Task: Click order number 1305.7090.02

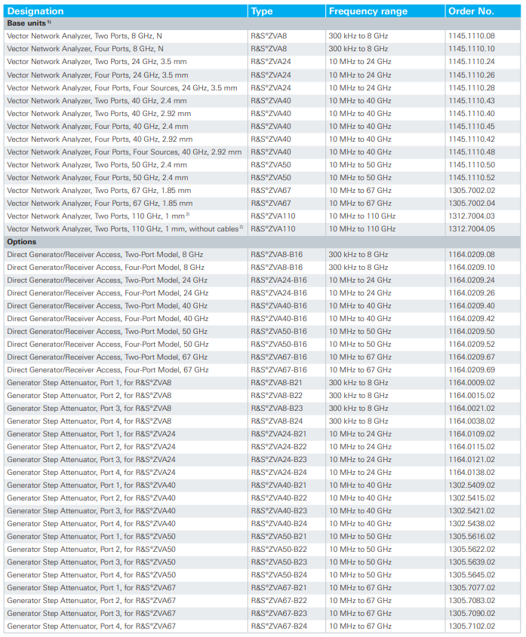Action: point(472,614)
